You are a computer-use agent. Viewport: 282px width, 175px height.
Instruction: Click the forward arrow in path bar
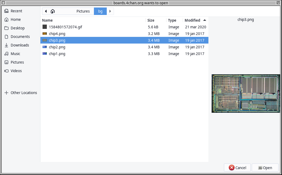click(110, 11)
